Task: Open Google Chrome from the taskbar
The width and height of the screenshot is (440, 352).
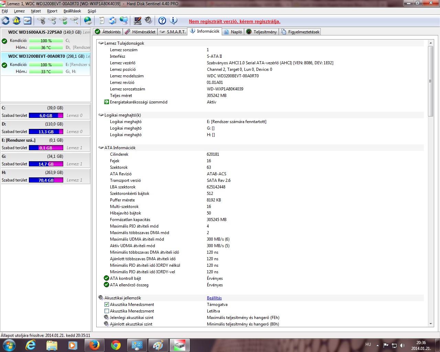Action: 115,345
